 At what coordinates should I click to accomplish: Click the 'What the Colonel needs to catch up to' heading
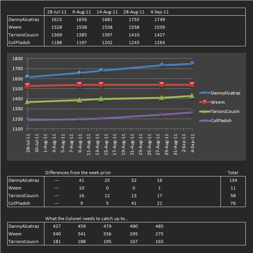point(87,219)
